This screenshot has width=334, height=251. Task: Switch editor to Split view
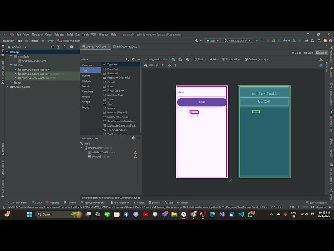[308, 53]
